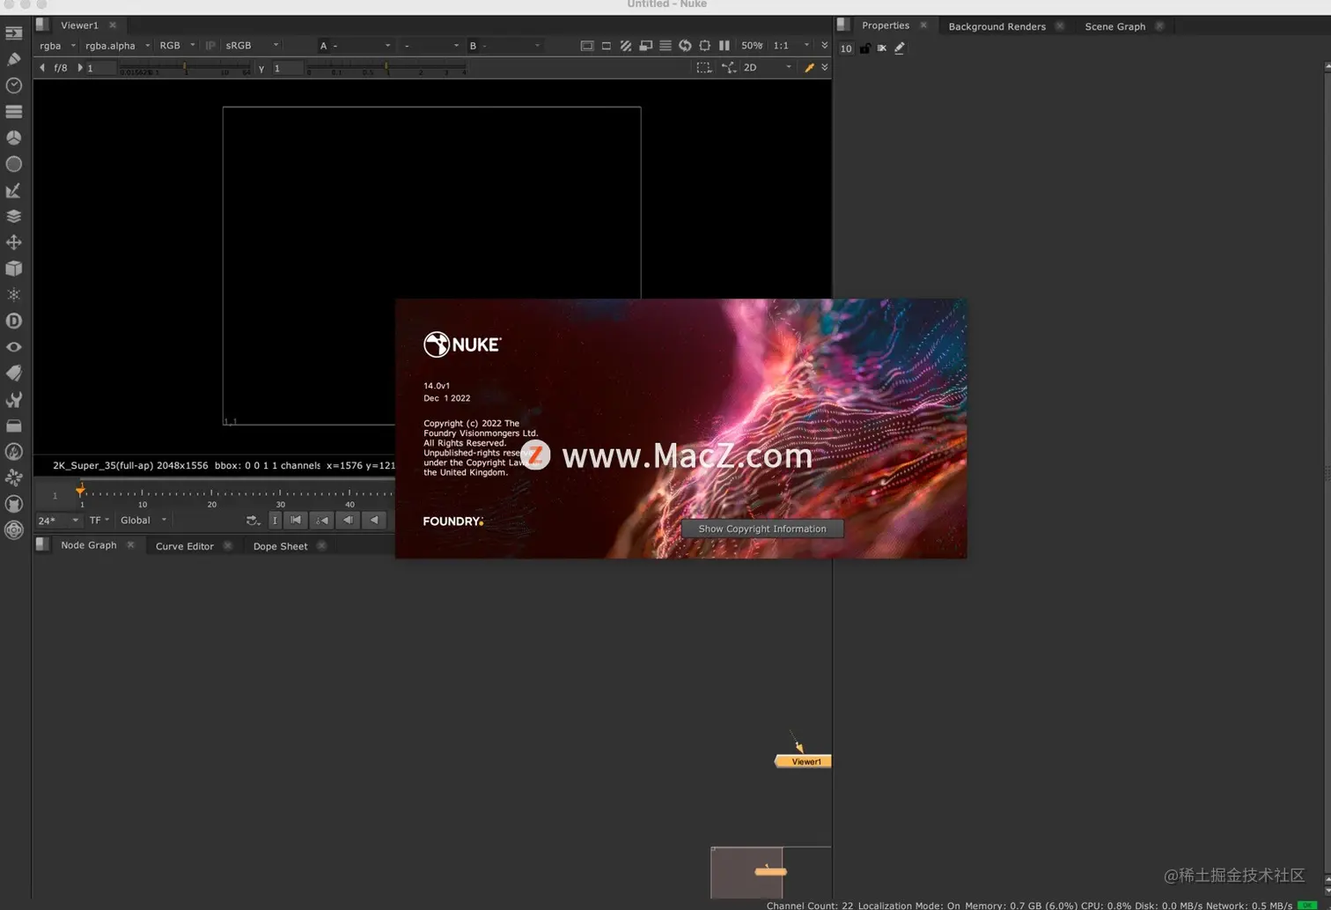Toggle the orange color picker icon in viewer
This screenshot has height=910, width=1331.
click(x=809, y=68)
